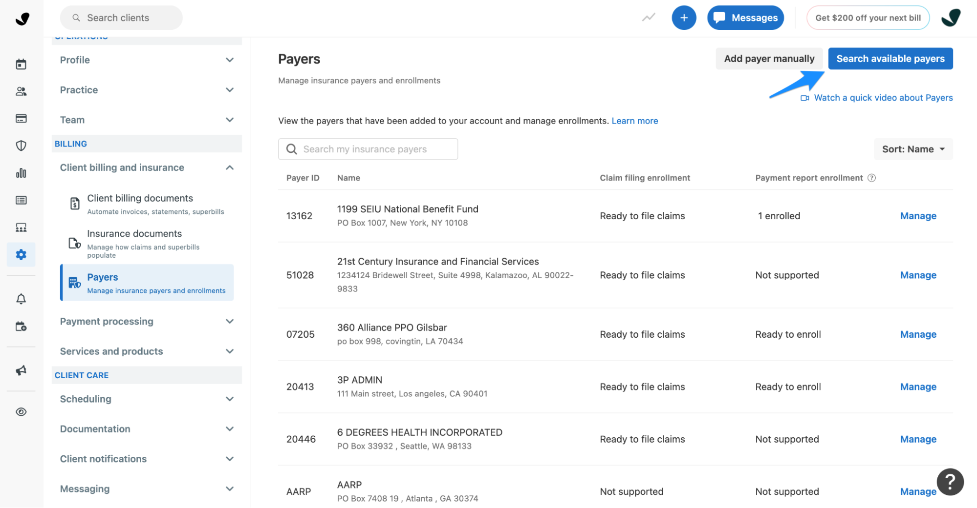Expand the Documentation section
Viewport: 977px width, 508px height.
147,429
